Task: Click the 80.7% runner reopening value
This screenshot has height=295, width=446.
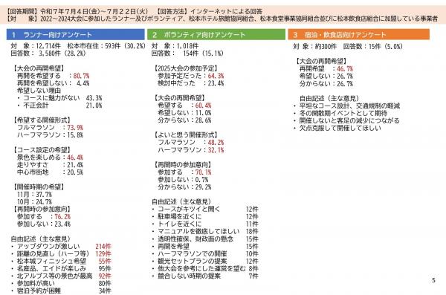Action: point(81,76)
